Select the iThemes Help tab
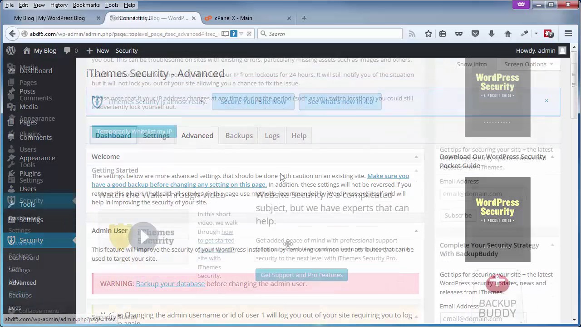The width and height of the screenshot is (581, 327). click(x=299, y=135)
